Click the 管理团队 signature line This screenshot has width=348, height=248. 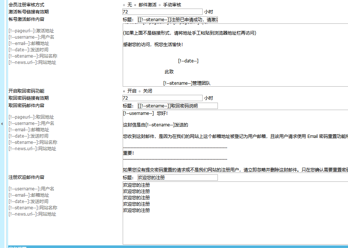pyautogui.click(x=189, y=83)
